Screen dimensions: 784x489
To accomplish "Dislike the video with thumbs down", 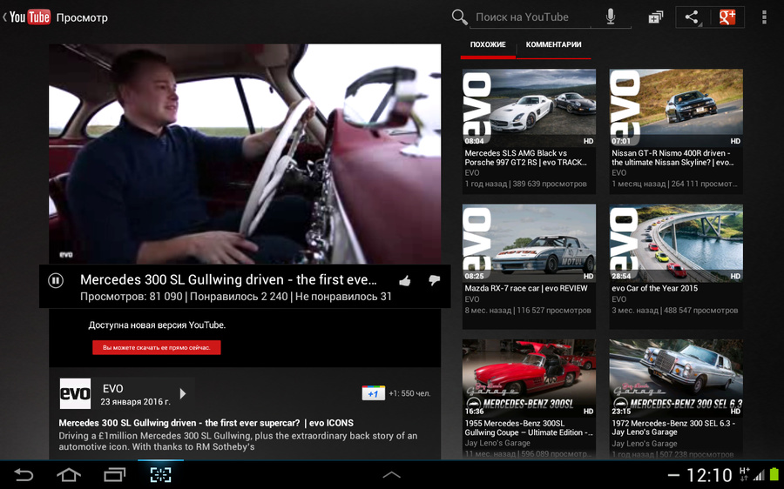I will point(434,281).
